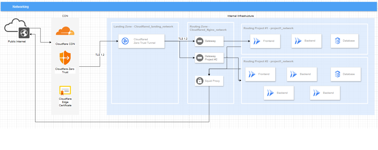Viewport: 378px width, 150px height.
Task: Click the orange Cloudflare CDN cloud logo
Action: click(65, 31)
